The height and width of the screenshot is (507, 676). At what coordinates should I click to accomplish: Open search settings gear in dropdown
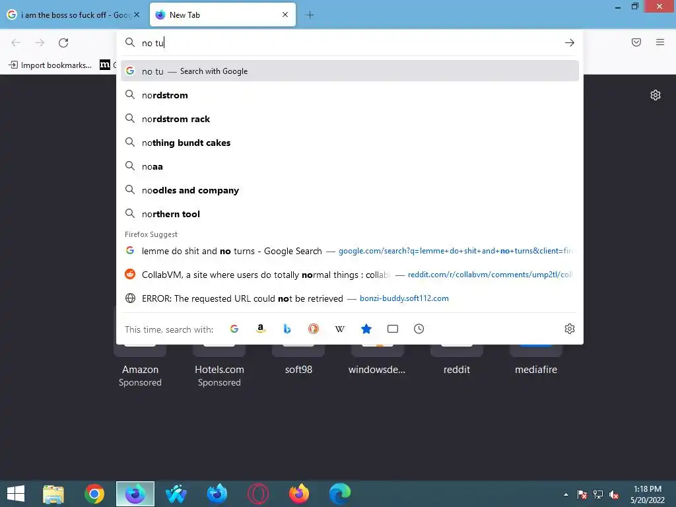(x=570, y=329)
